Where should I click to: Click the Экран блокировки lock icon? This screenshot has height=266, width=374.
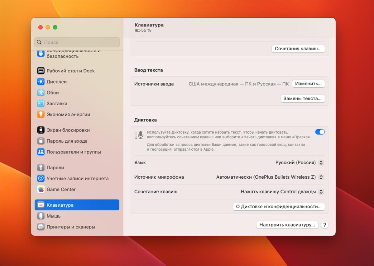pos(41,130)
